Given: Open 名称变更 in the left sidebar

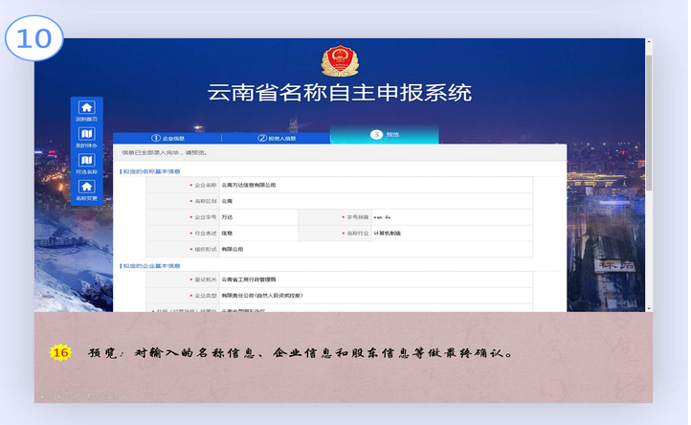Looking at the screenshot, I should click(86, 190).
